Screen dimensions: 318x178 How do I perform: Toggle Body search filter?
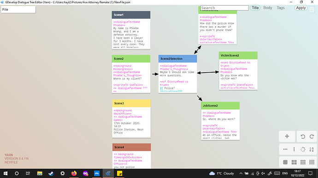point(267,8)
